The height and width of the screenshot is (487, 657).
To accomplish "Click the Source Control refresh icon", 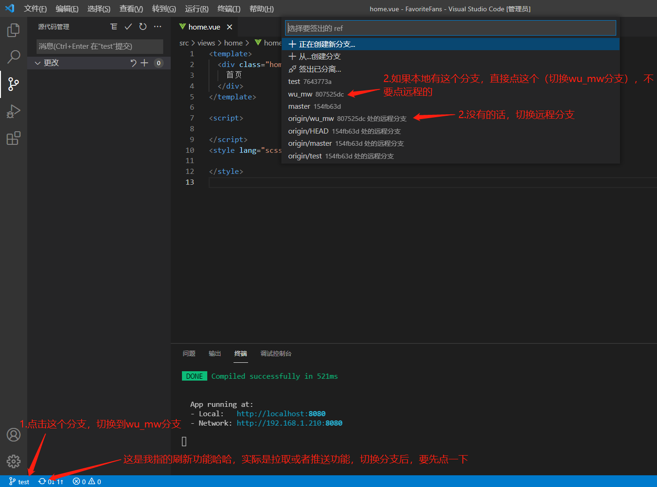I will pyautogui.click(x=143, y=27).
